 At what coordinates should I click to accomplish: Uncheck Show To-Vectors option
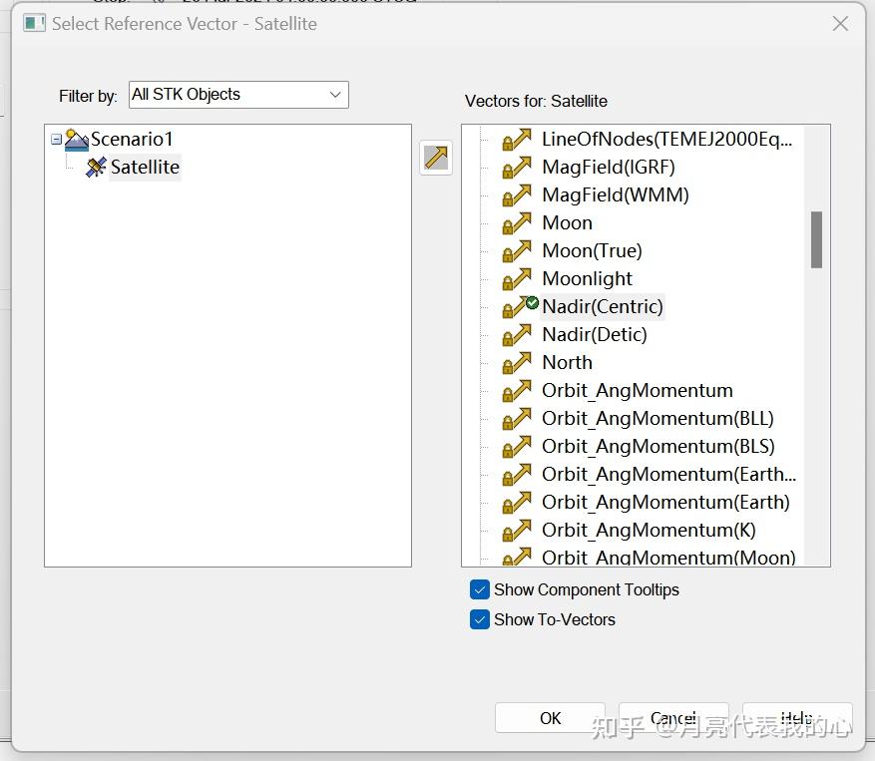[479, 619]
